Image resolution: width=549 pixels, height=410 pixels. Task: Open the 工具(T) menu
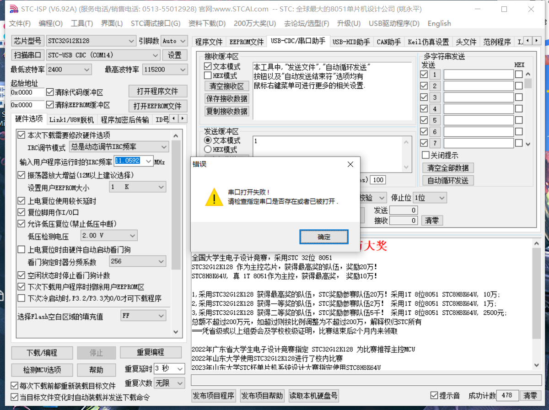click(x=82, y=23)
